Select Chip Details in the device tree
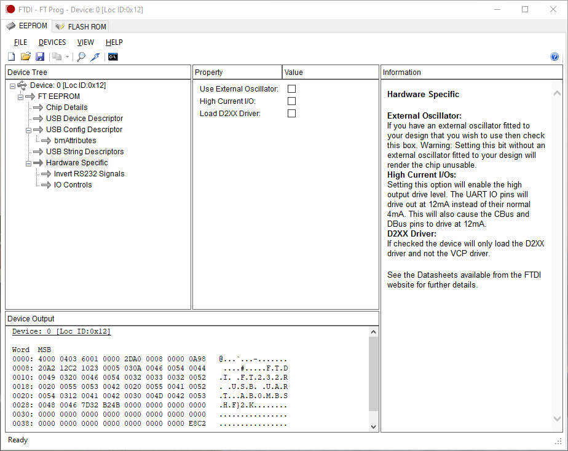The height and width of the screenshot is (451, 568). click(x=66, y=108)
